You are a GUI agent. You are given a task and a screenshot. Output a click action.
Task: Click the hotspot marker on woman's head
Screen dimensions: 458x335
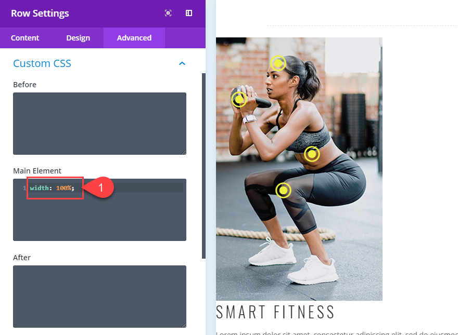(x=278, y=63)
